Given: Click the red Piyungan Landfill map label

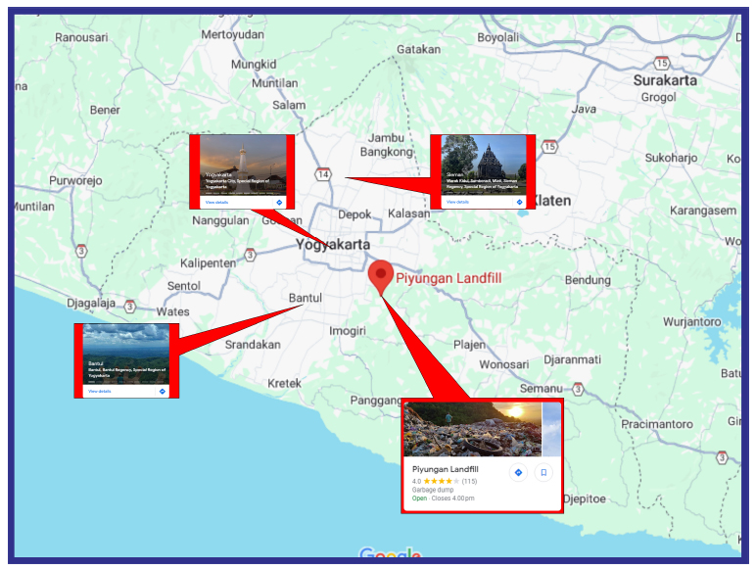Looking at the screenshot, I should [448, 278].
